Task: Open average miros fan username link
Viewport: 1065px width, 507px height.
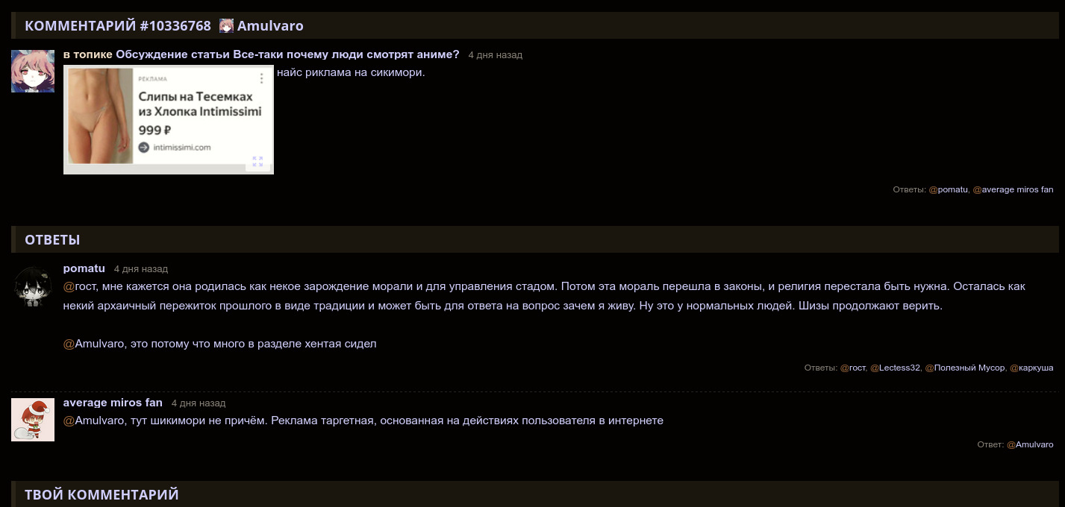Action: click(113, 403)
